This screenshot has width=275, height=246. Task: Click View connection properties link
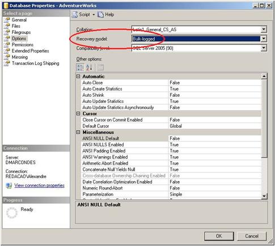point(39,185)
